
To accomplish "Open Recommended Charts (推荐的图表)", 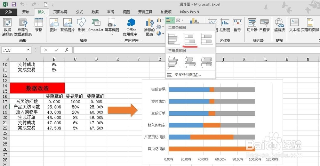I will tap(149, 27).
